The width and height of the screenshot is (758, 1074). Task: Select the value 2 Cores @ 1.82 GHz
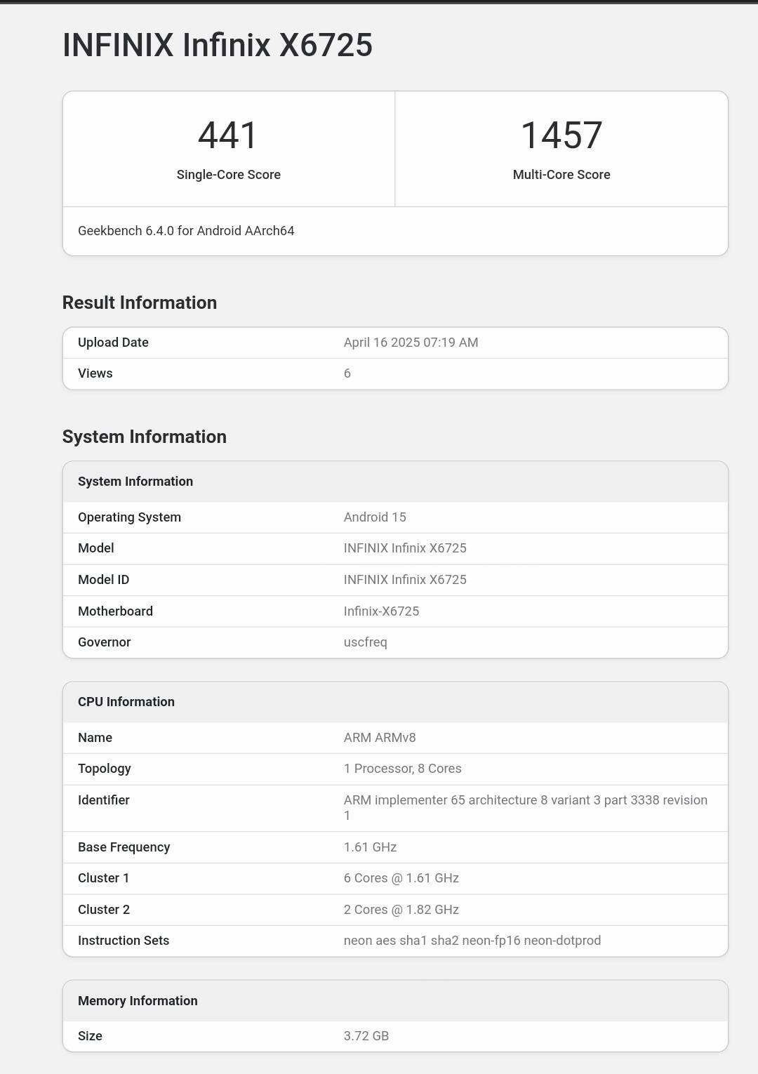point(401,910)
